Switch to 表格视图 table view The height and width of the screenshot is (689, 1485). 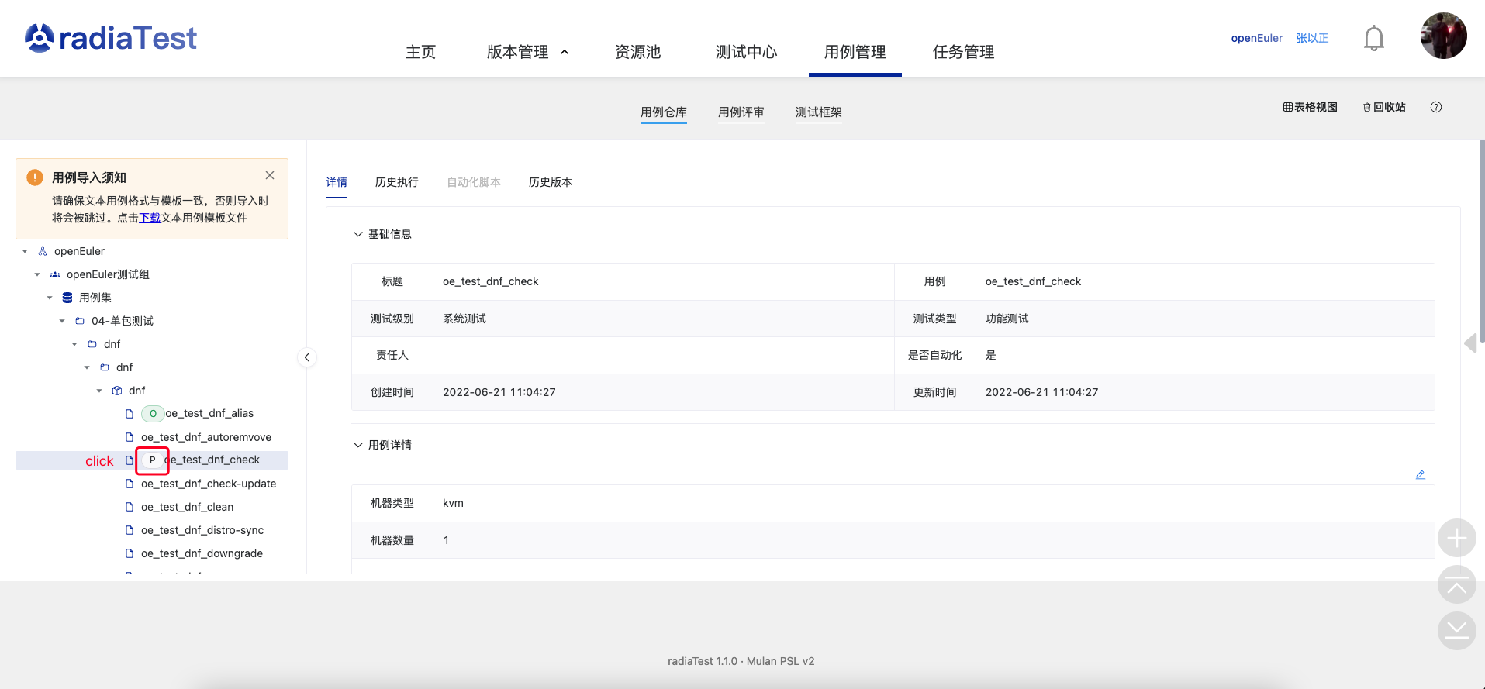coord(1310,108)
